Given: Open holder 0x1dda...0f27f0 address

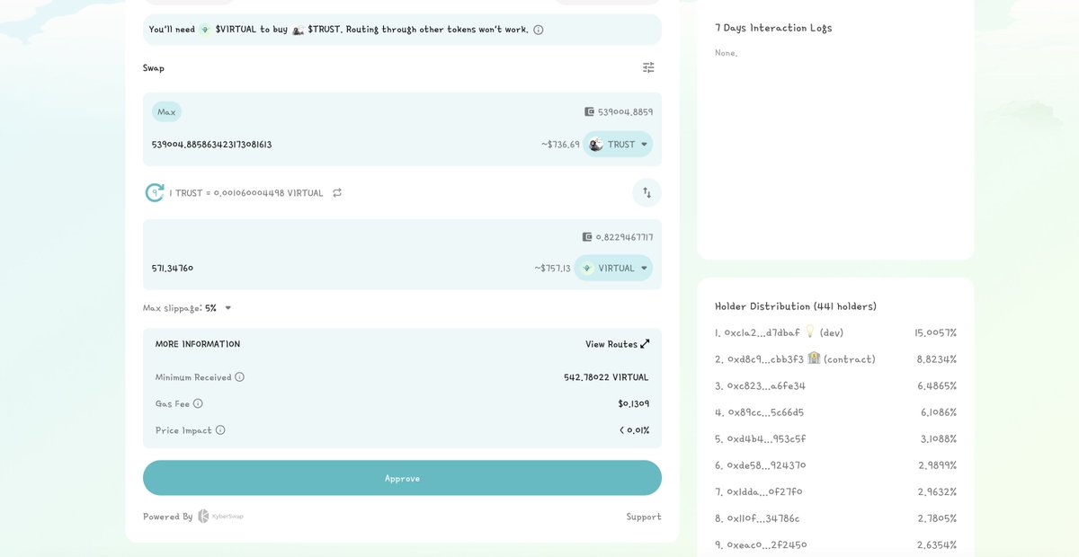Looking at the screenshot, I should coord(764,492).
